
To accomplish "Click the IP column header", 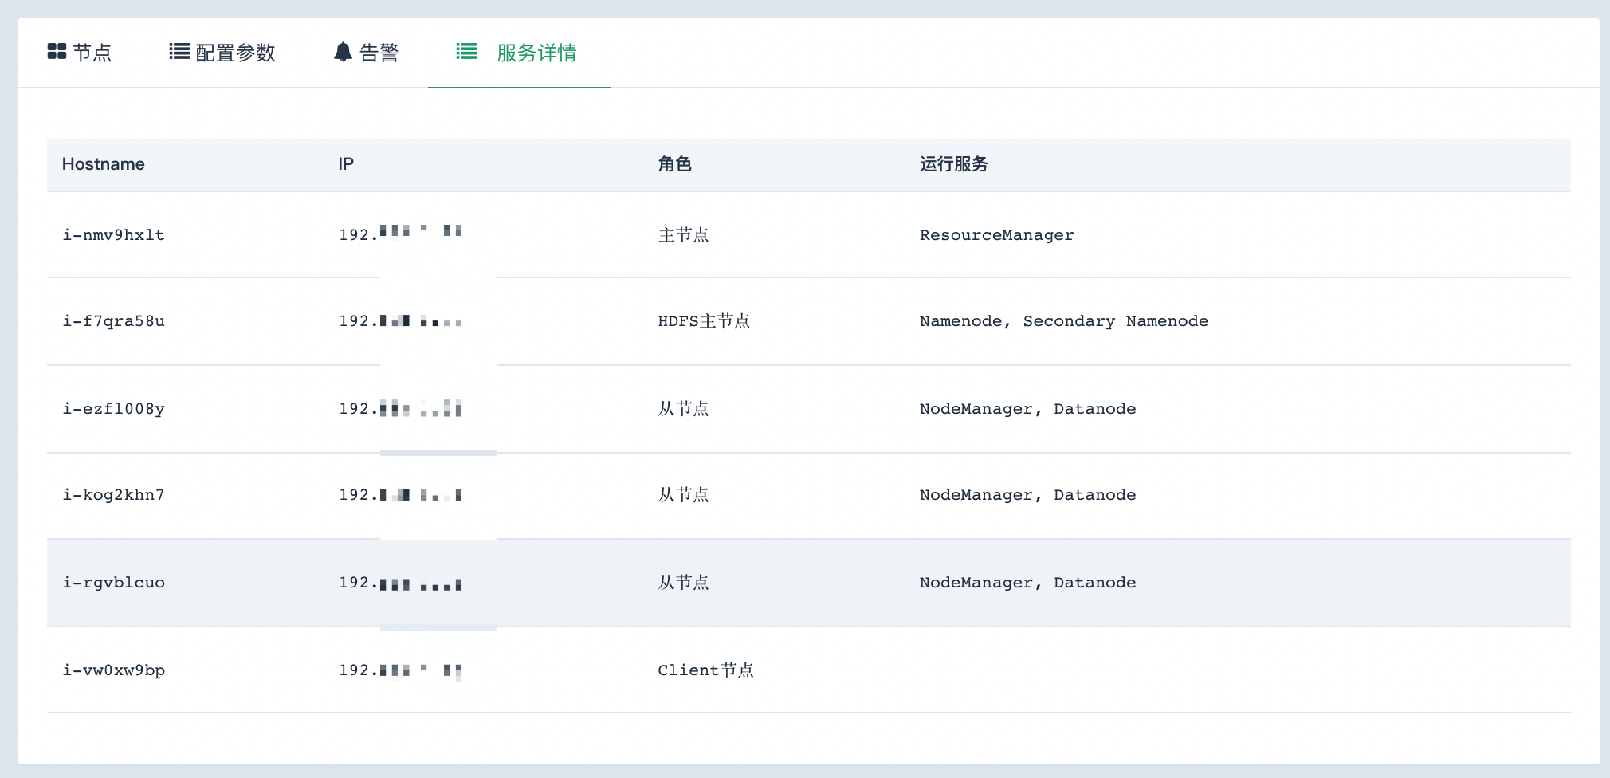I will (346, 164).
